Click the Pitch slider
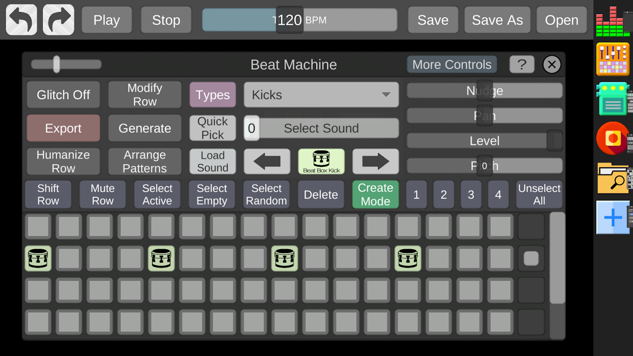633x356 pixels. 485,166
